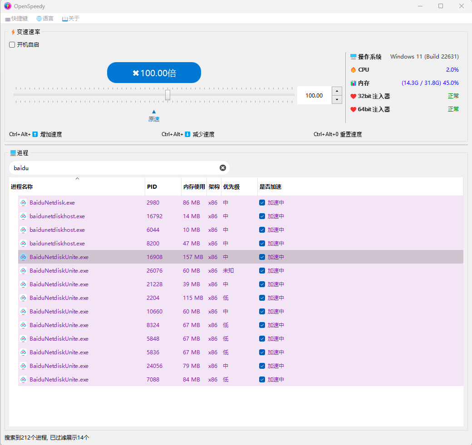Click the BaiduNetdisk.exe process icon
This screenshot has height=445, width=472.
coord(23,202)
